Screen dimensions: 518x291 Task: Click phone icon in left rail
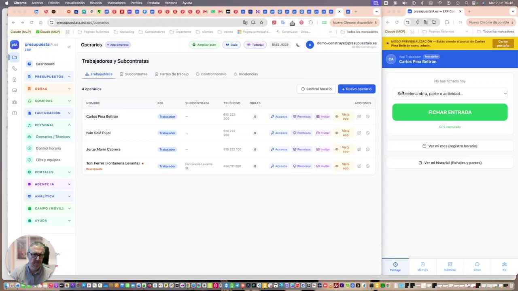pos(15,68)
